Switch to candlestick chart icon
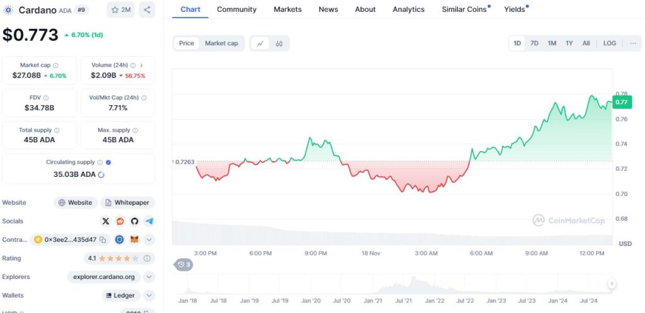This screenshot has height=313, width=645. 279,43
